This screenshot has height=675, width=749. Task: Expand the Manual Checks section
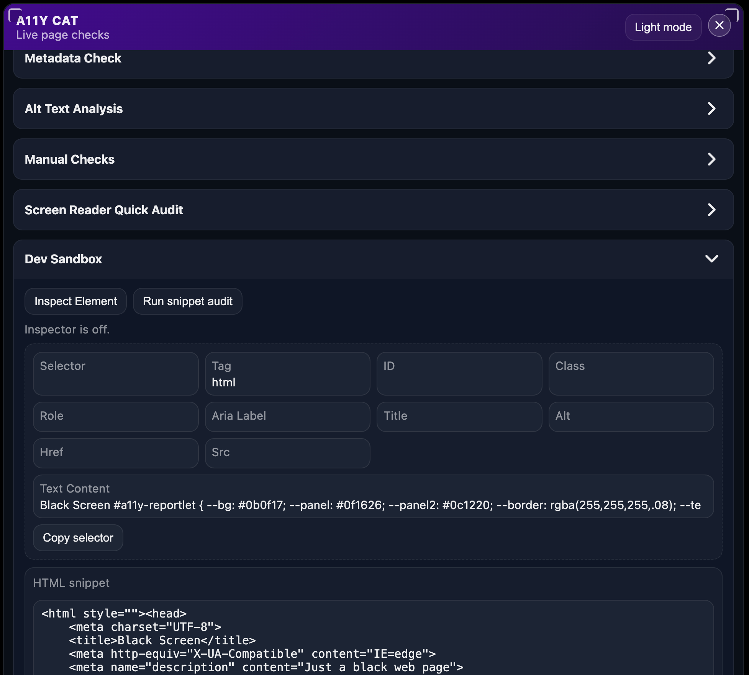(70, 159)
